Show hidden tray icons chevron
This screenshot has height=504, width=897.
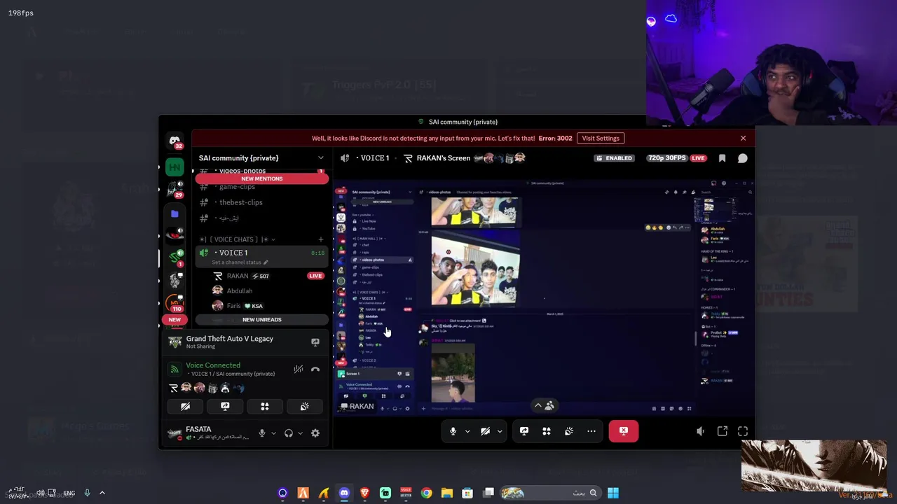click(x=102, y=493)
